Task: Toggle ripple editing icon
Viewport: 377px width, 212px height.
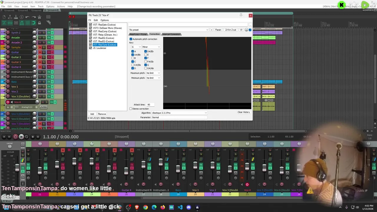Action: coord(16,23)
